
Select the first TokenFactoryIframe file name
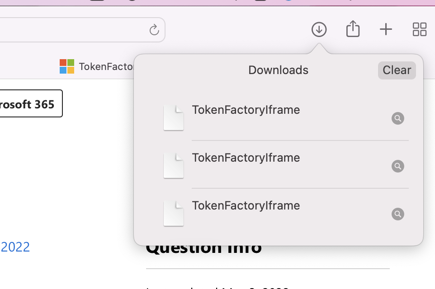pos(246,110)
